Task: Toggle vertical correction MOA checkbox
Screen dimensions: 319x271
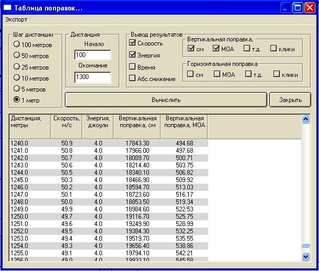Action: click(217, 49)
